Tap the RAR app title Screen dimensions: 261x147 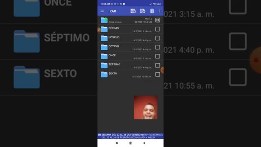[x=113, y=11]
